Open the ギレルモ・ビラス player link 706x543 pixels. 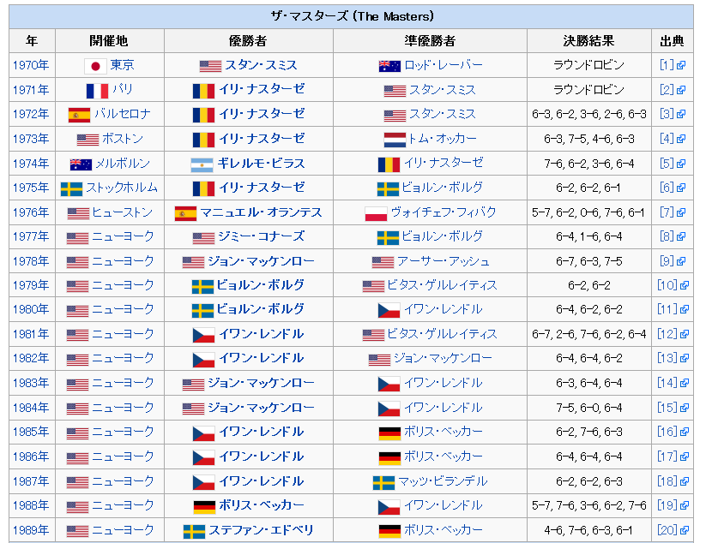[x=261, y=164]
